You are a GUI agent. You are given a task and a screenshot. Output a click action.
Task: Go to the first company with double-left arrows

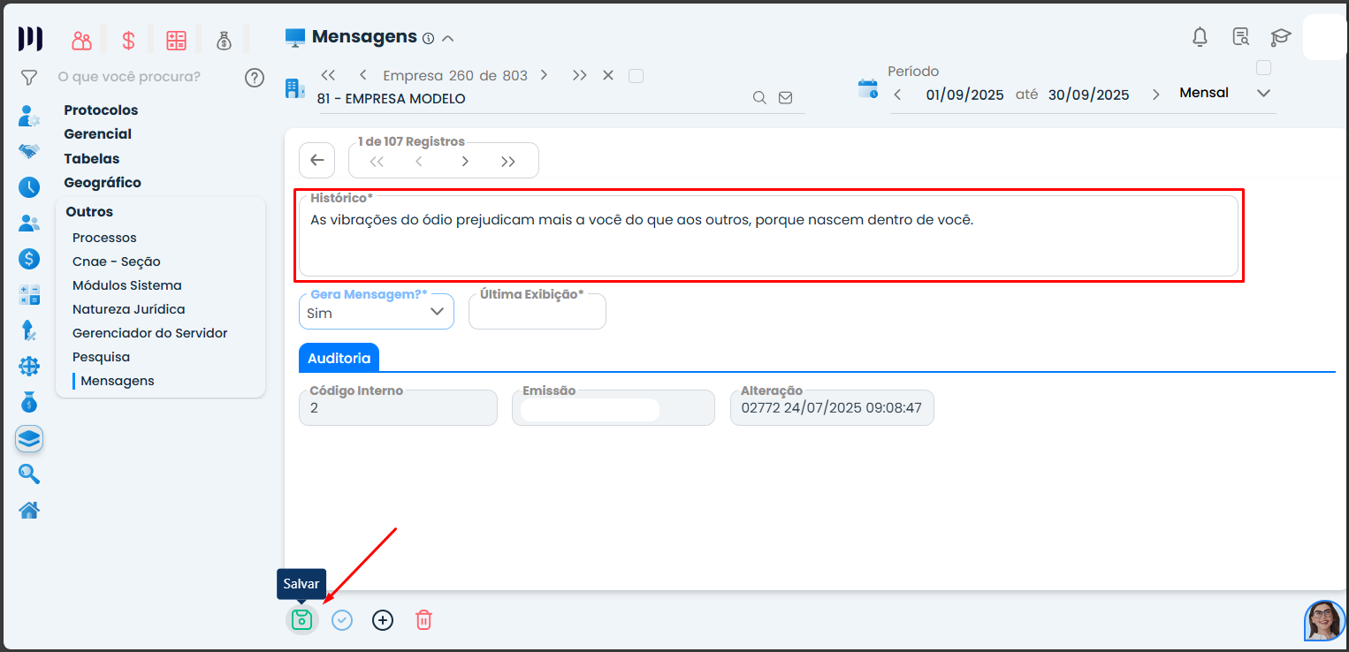pyautogui.click(x=328, y=75)
